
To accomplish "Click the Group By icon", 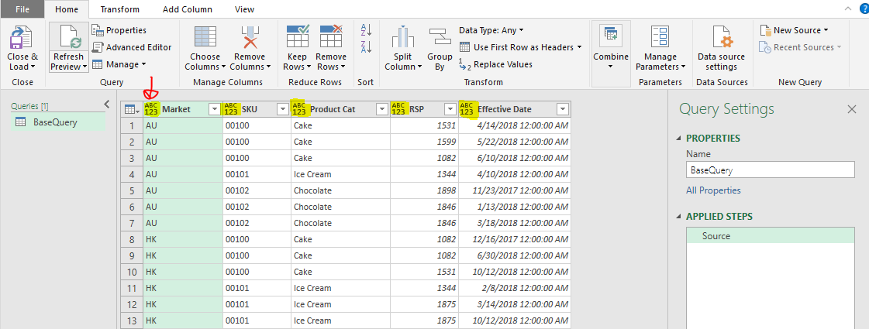I will click(x=440, y=37).
